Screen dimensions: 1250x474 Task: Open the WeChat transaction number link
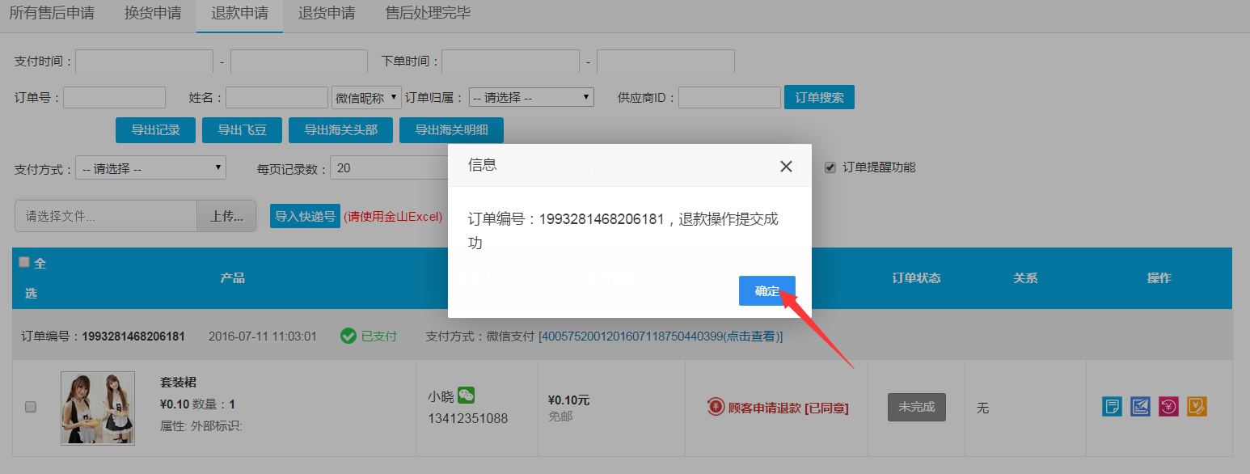[x=660, y=336]
